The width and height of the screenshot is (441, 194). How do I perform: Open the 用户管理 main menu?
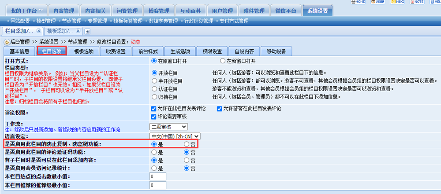pyautogui.click(x=222, y=11)
